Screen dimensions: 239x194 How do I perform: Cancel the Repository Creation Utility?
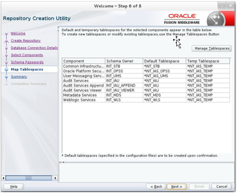pos(222,187)
